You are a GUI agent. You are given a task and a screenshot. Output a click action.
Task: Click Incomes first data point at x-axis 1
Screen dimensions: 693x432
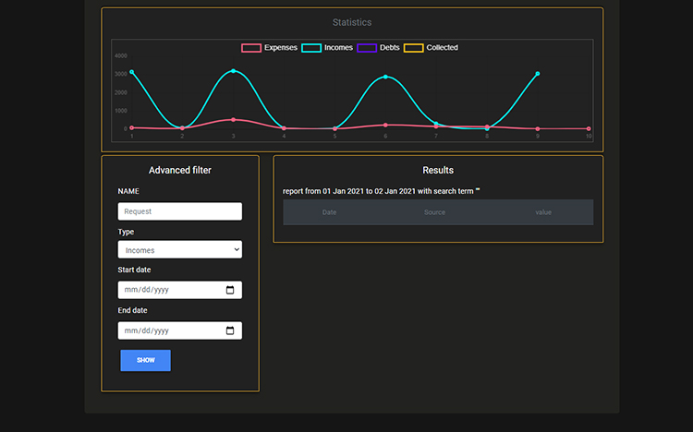coord(132,72)
